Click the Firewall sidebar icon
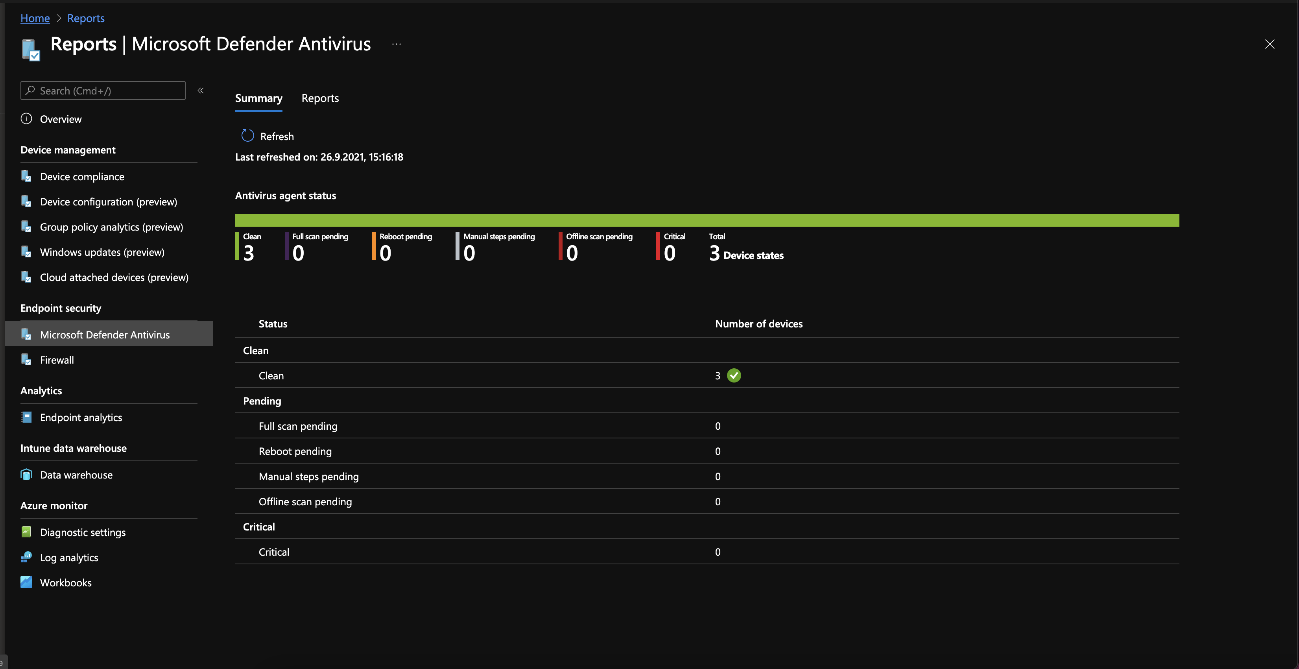 [x=26, y=359]
